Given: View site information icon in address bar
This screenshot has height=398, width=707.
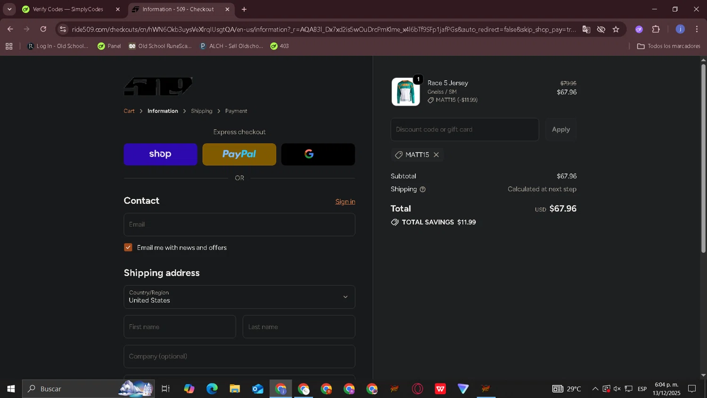Looking at the screenshot, I should 63,29.
